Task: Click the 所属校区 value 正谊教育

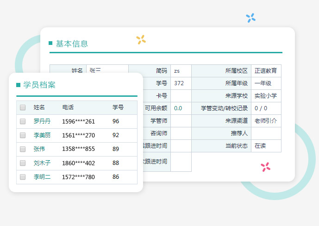Action: 266,71
